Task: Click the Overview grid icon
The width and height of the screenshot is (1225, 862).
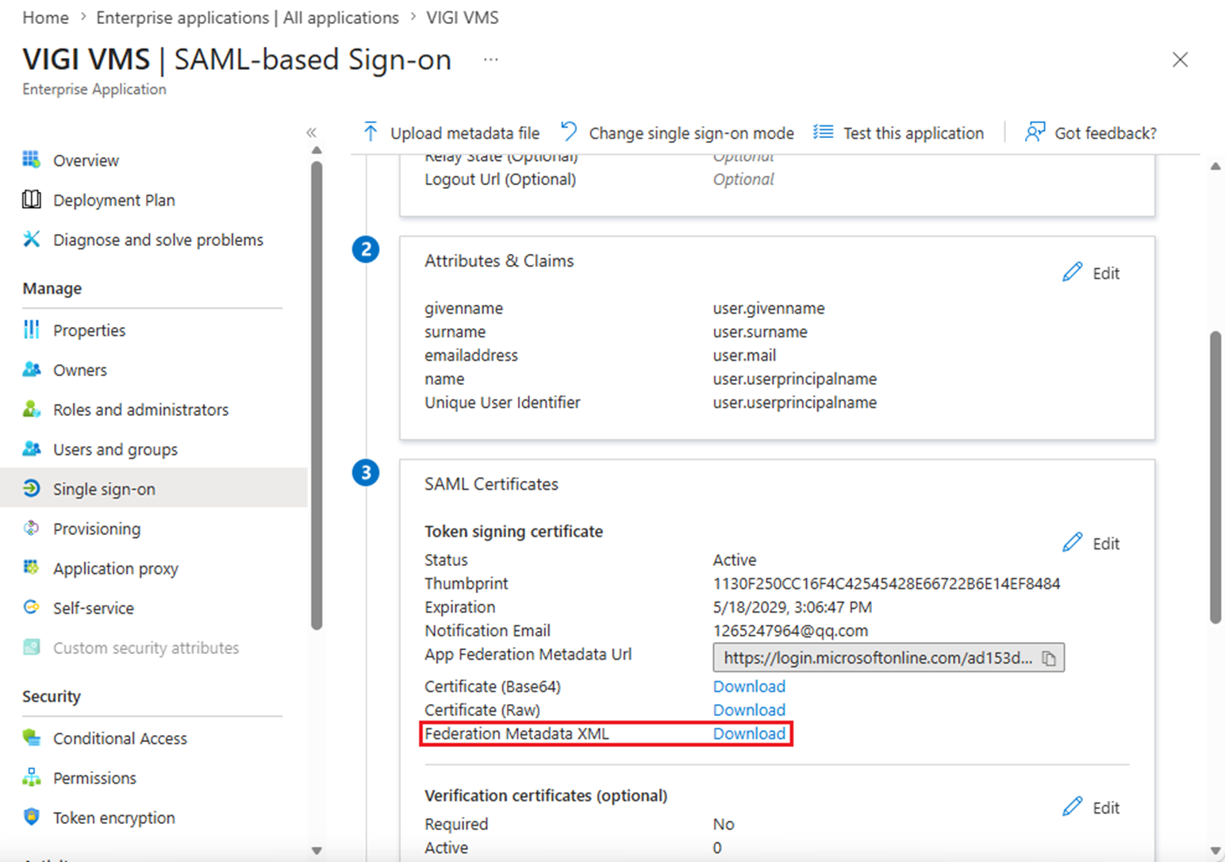Action: [32, 160]
